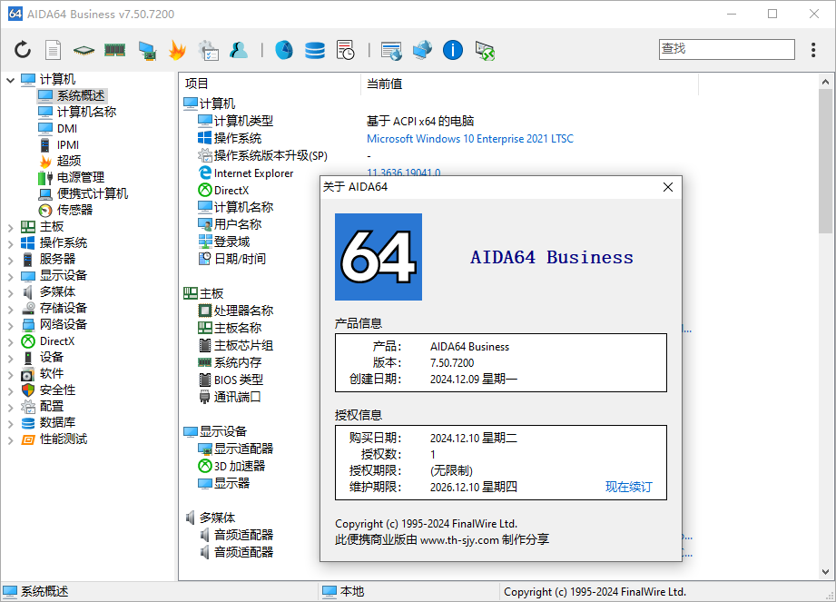Open the Microsoft Windows 10 Enterprise link
This screenshot has height=602, width=836.
[x=469, y=139]
